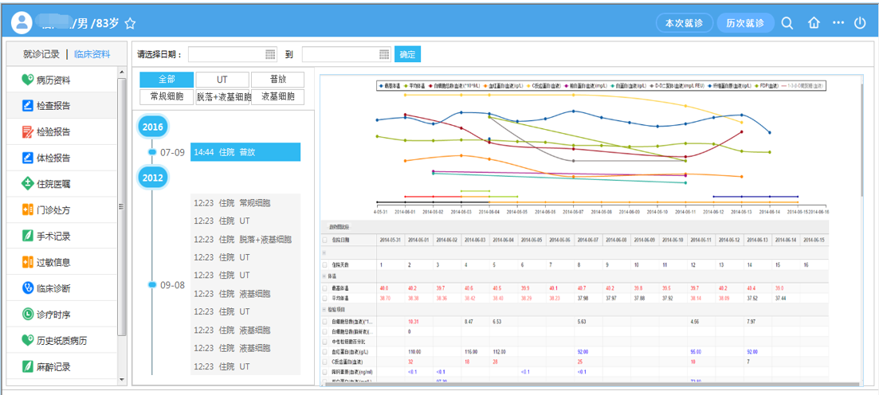
Task: Open the start date calendar picker
Action: (270, 54)
